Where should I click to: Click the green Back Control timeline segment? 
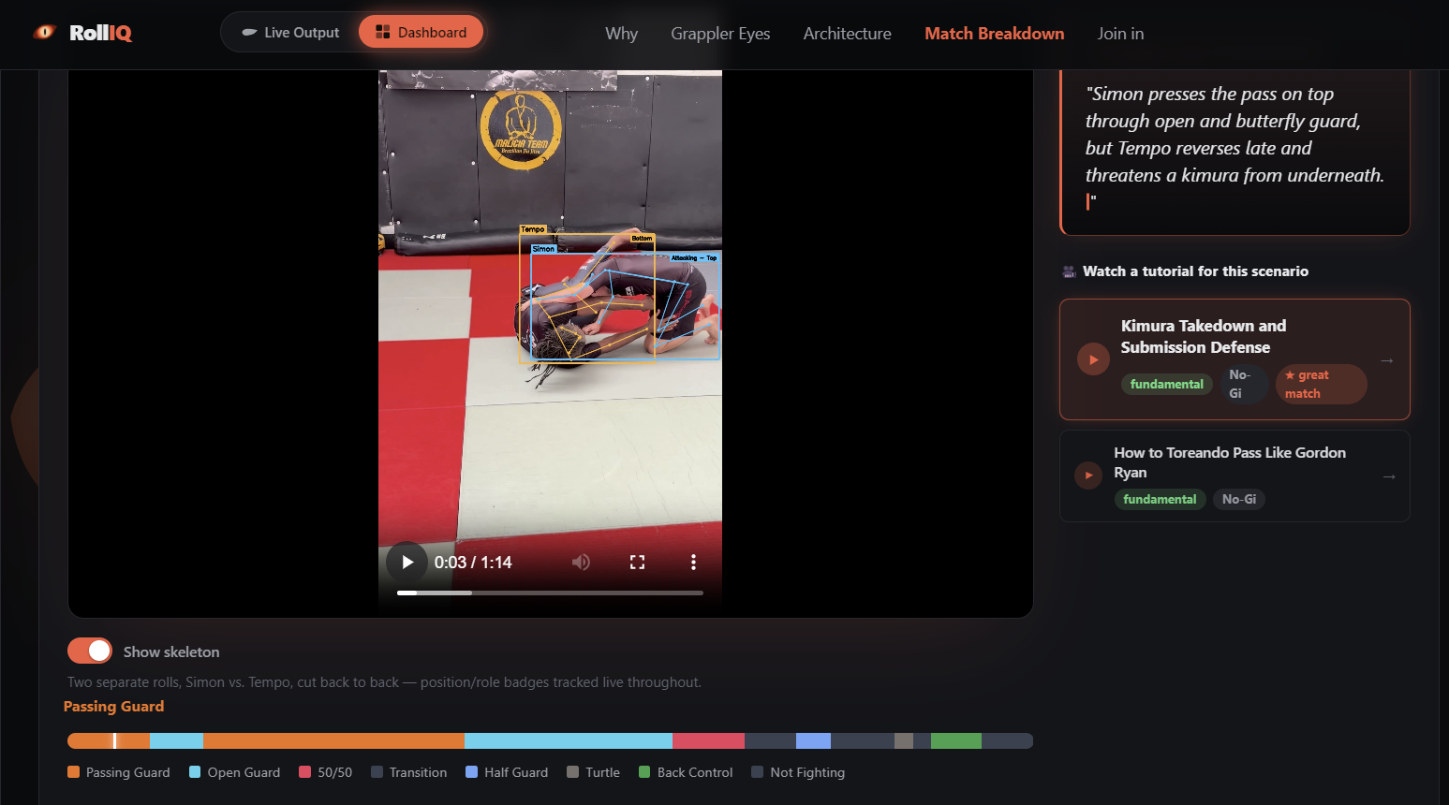955,740
